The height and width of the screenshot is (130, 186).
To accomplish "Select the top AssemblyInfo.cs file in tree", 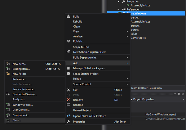I will pyautogui.click(x=139, y=5).
